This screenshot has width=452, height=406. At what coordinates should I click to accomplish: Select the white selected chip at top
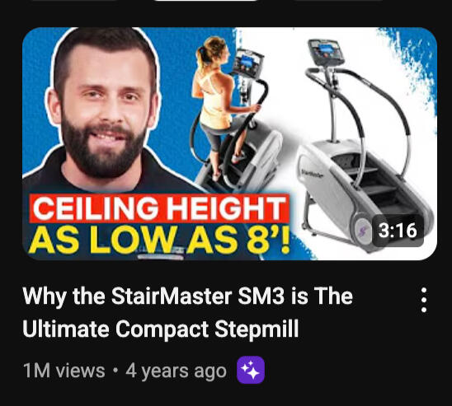206,1
